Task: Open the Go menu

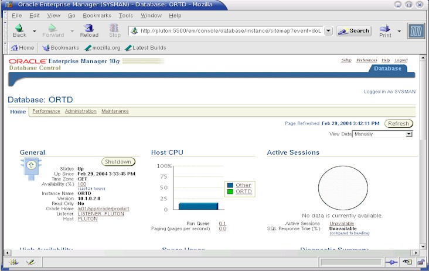Action: click(x=71, y=16)
